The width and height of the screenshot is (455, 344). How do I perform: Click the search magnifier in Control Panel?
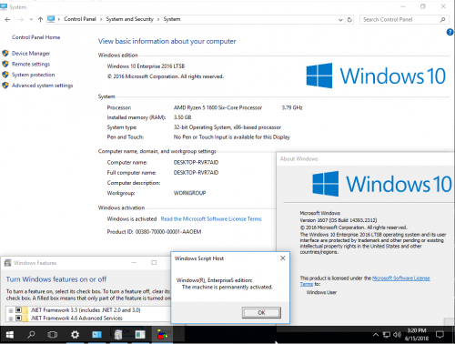(x=443, y=20)
